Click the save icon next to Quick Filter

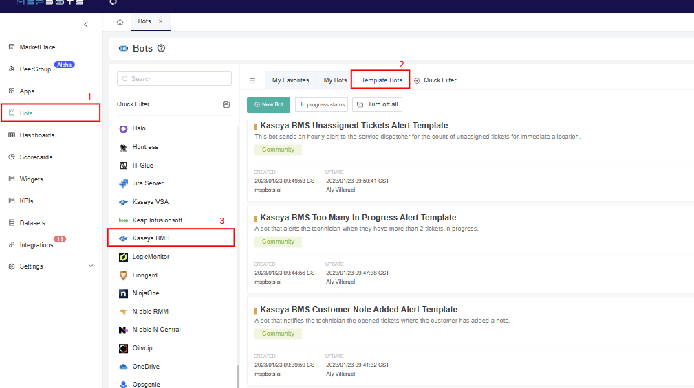coord(226,104)
